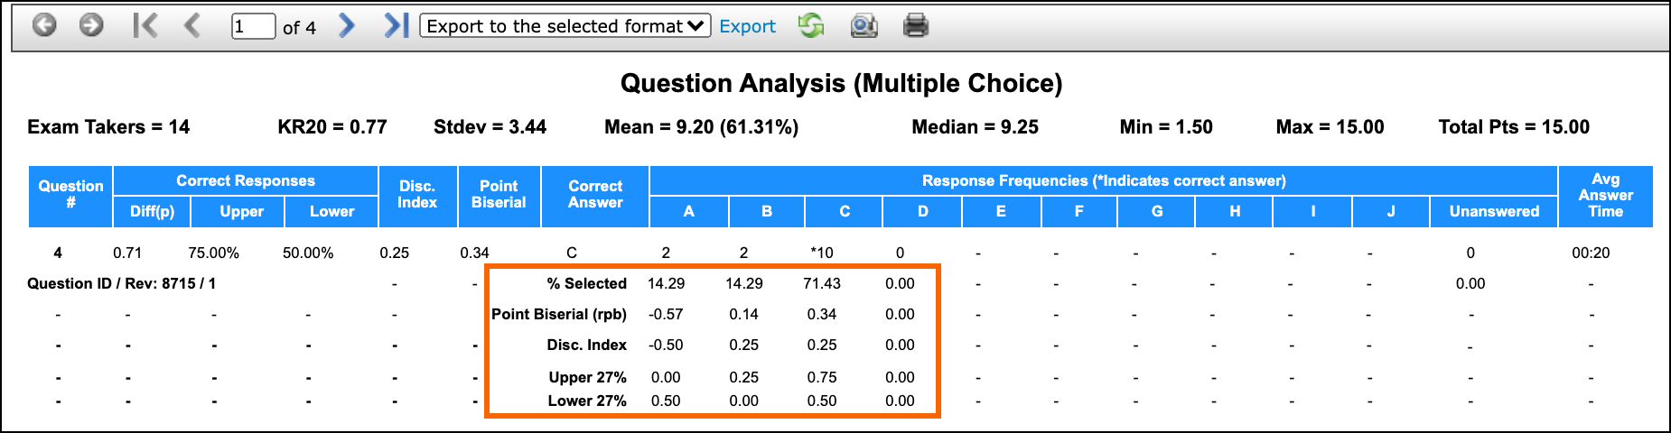Viewport: 1671px width, 433px height.
Task: Select the Diff(p) column header
Action: point(152,211)
